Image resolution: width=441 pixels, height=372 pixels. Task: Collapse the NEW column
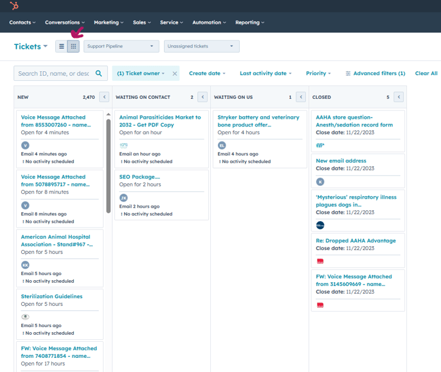tap(104, 97)
